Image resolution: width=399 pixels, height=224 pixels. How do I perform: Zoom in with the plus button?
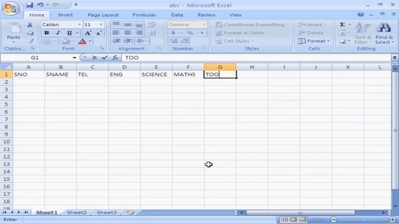pos(392,220)
